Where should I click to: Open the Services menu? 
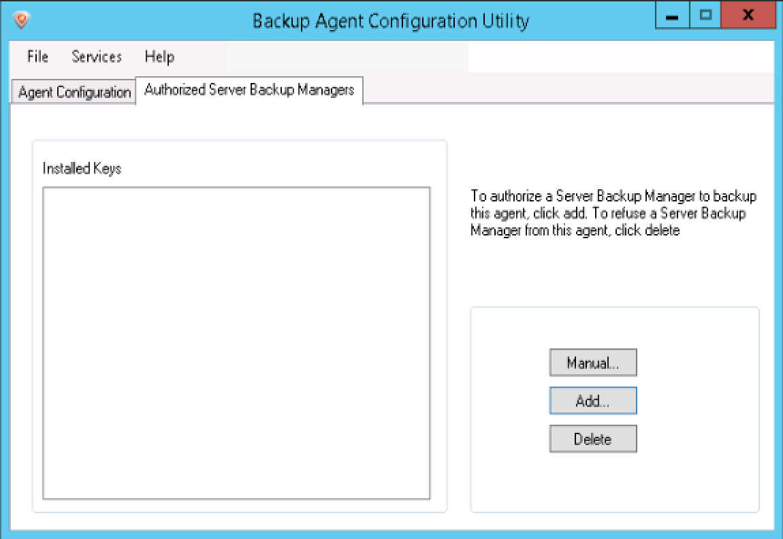tap(97, 56)
